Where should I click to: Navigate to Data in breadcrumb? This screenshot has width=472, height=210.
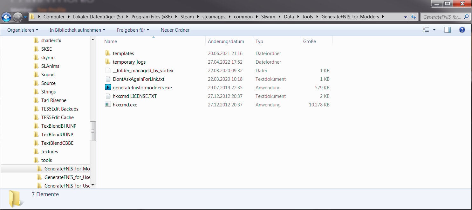click(x=289, y=17)
